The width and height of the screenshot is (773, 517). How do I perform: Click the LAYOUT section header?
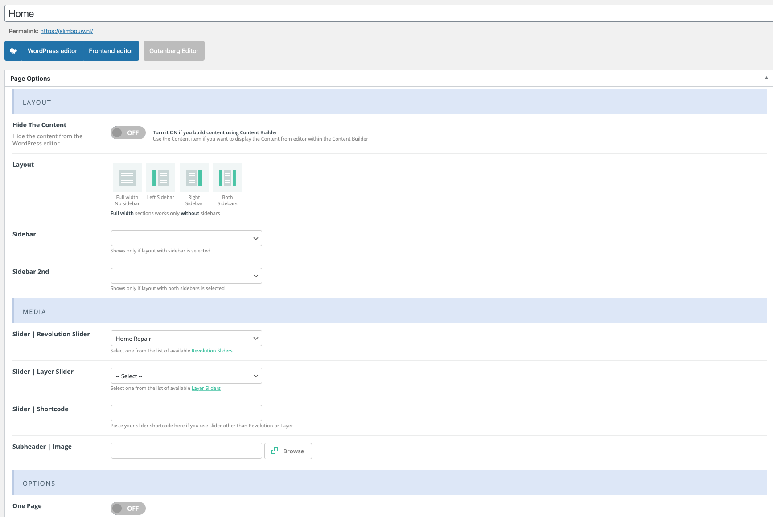click(x=390, y=102)
